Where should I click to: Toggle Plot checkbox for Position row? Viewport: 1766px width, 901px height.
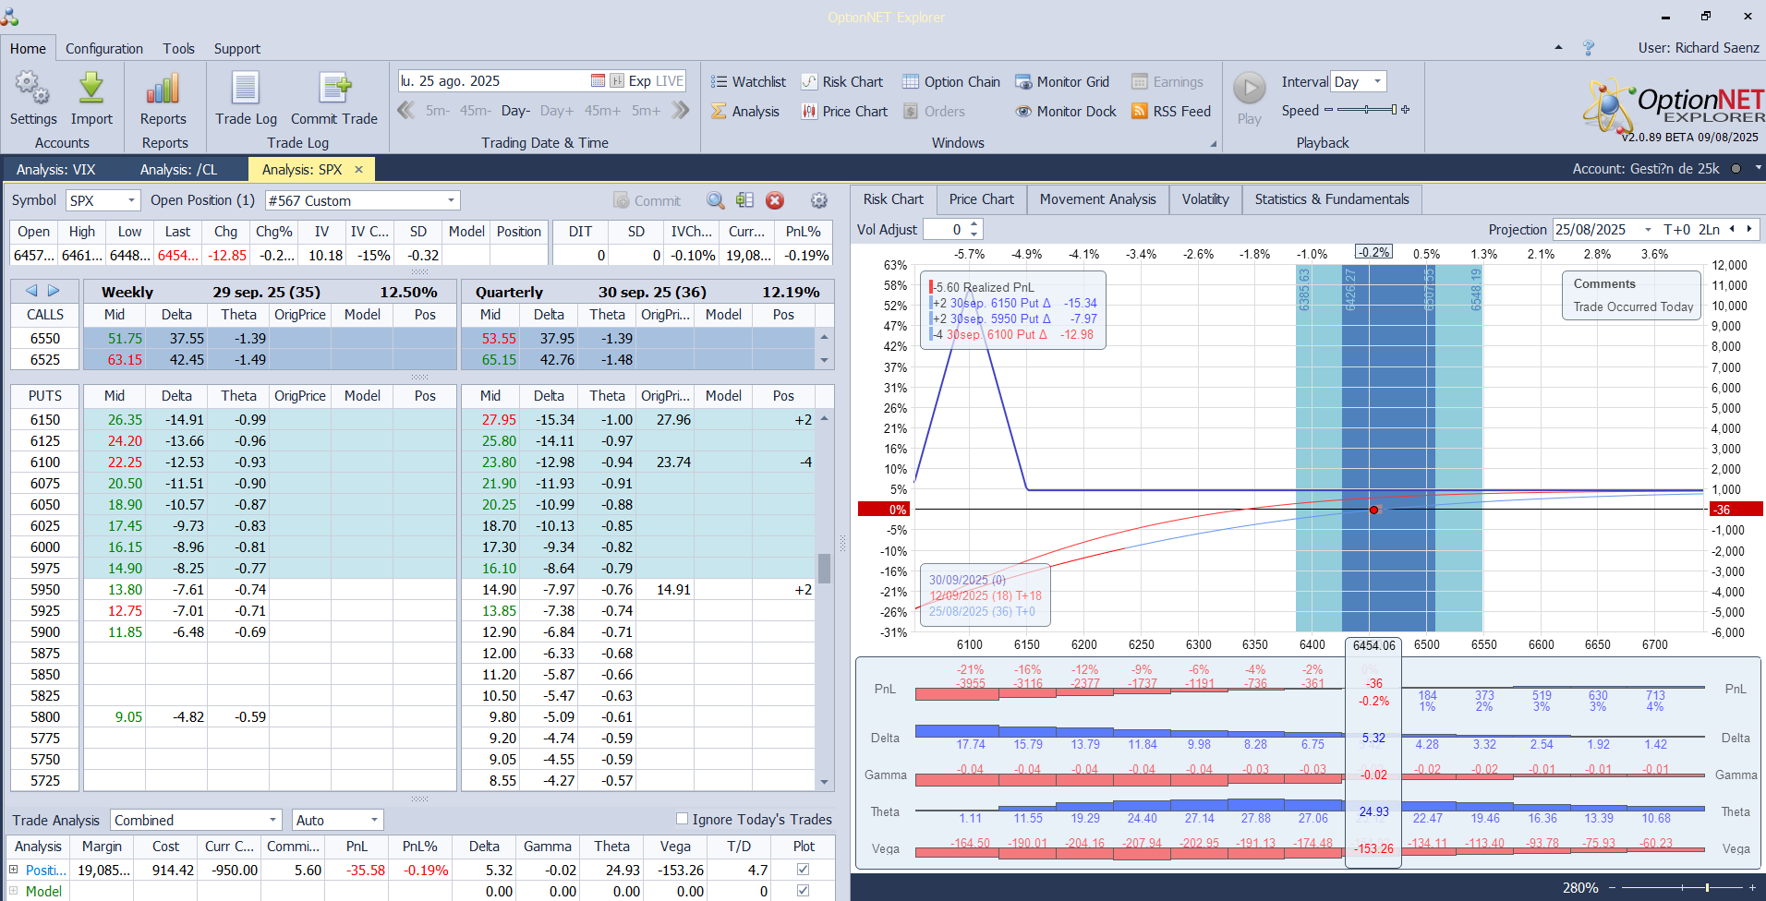(x=803, y=870)
